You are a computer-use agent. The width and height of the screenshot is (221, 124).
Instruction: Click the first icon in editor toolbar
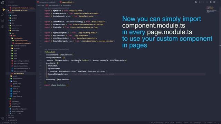tap(196, 2)
